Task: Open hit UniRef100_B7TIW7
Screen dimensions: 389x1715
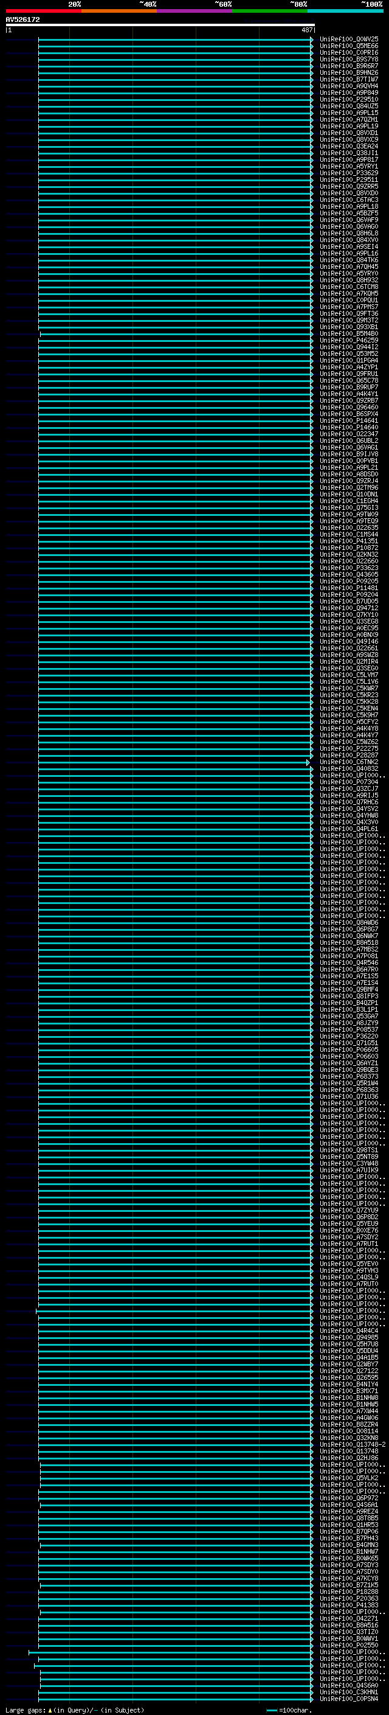Action: click(x=349, y=79)
